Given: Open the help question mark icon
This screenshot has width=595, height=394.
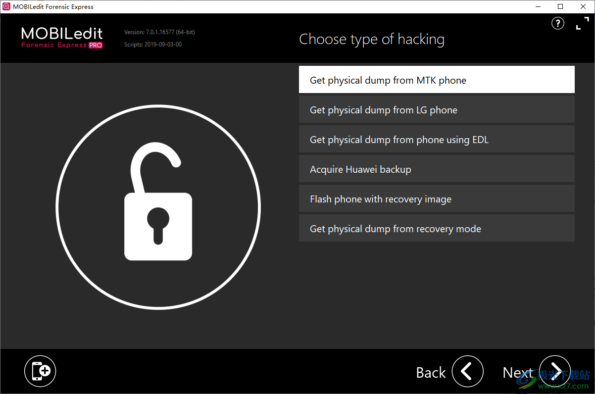Looking at the screenshot, I should pos(558,23).
